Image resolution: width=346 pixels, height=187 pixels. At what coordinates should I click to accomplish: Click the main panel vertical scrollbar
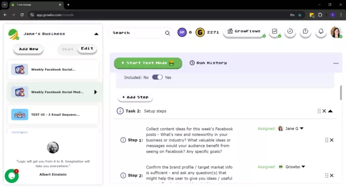tap(341, 93)
